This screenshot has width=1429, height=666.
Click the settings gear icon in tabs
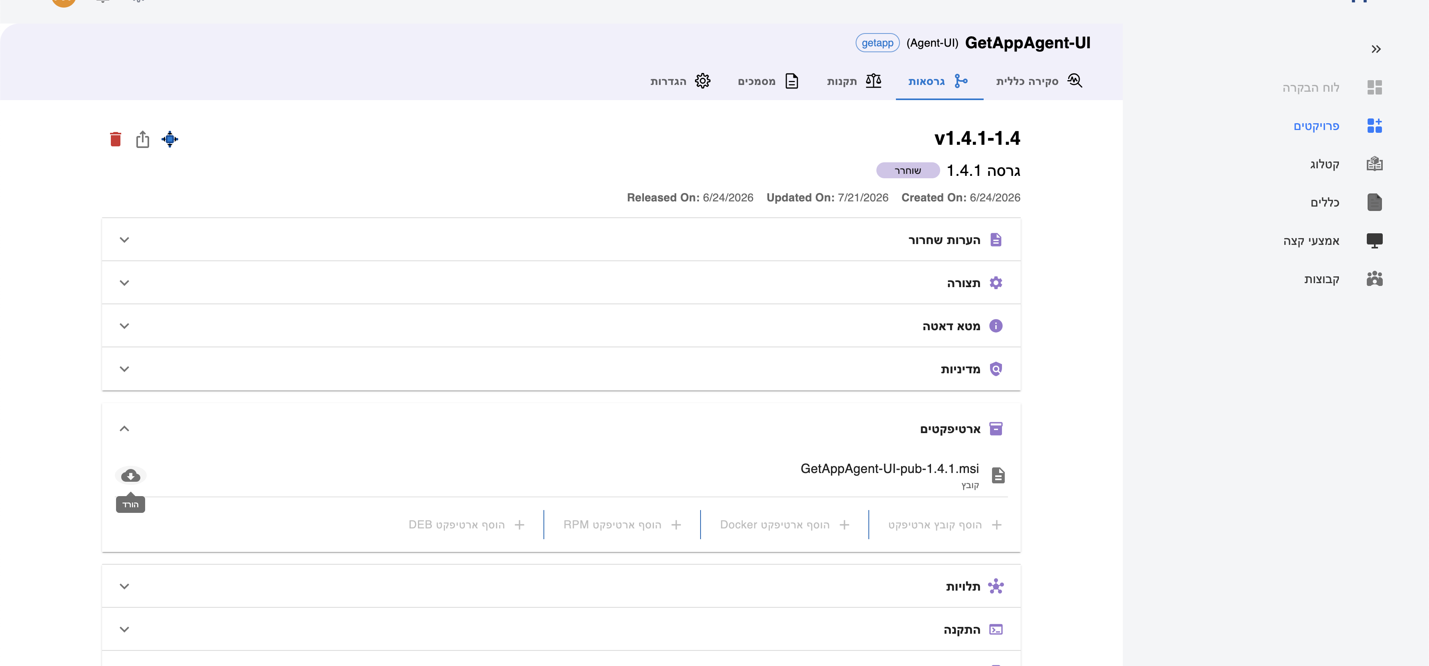(x=702, y=81)
